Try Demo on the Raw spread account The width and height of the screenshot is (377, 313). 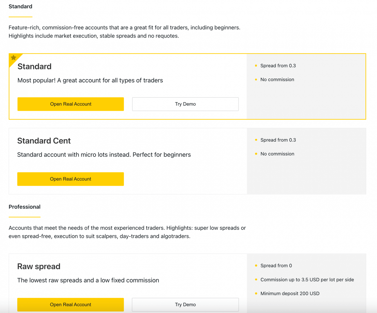pyautogui.click(x=185, y=304)
